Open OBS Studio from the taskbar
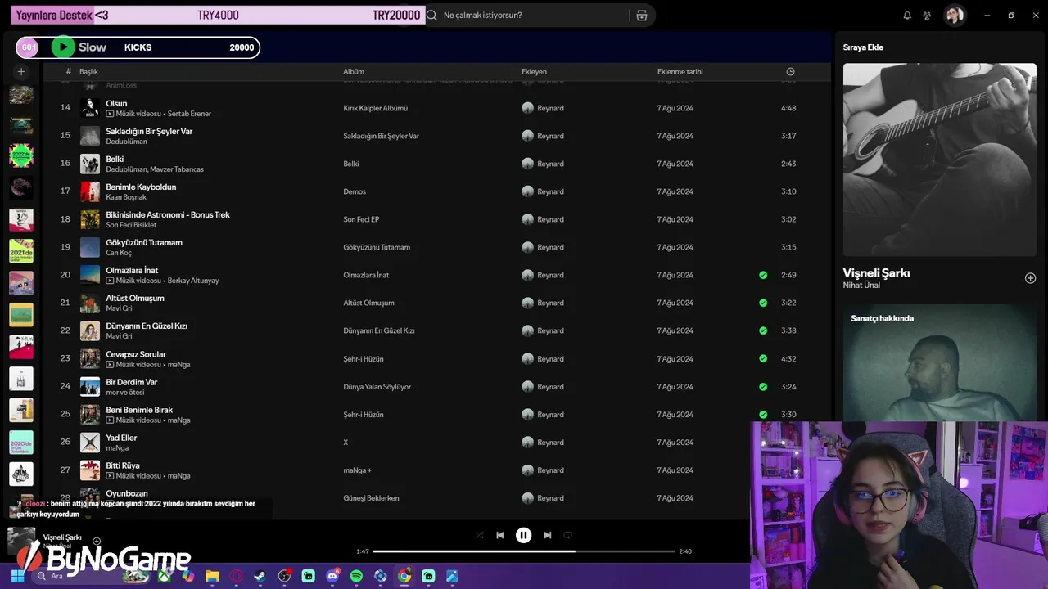The width and height of the screenshot is (1048, 589). (x=284, y=576)
